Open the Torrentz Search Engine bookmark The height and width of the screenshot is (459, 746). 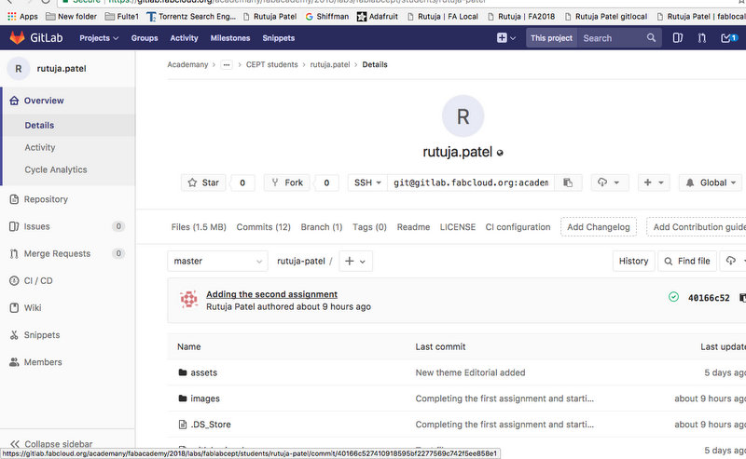tap(191, 16)
